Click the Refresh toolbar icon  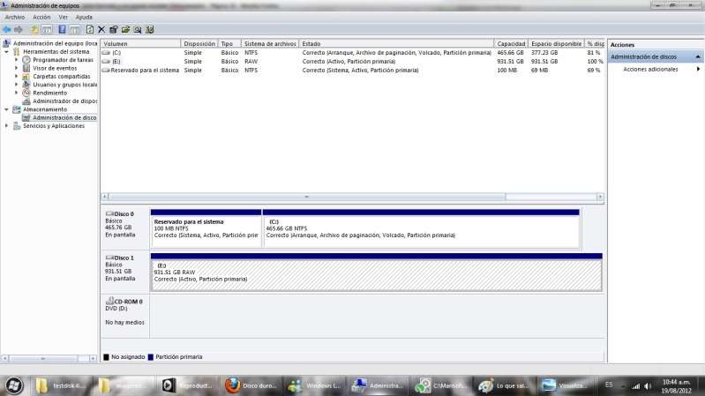pos(89,29)
